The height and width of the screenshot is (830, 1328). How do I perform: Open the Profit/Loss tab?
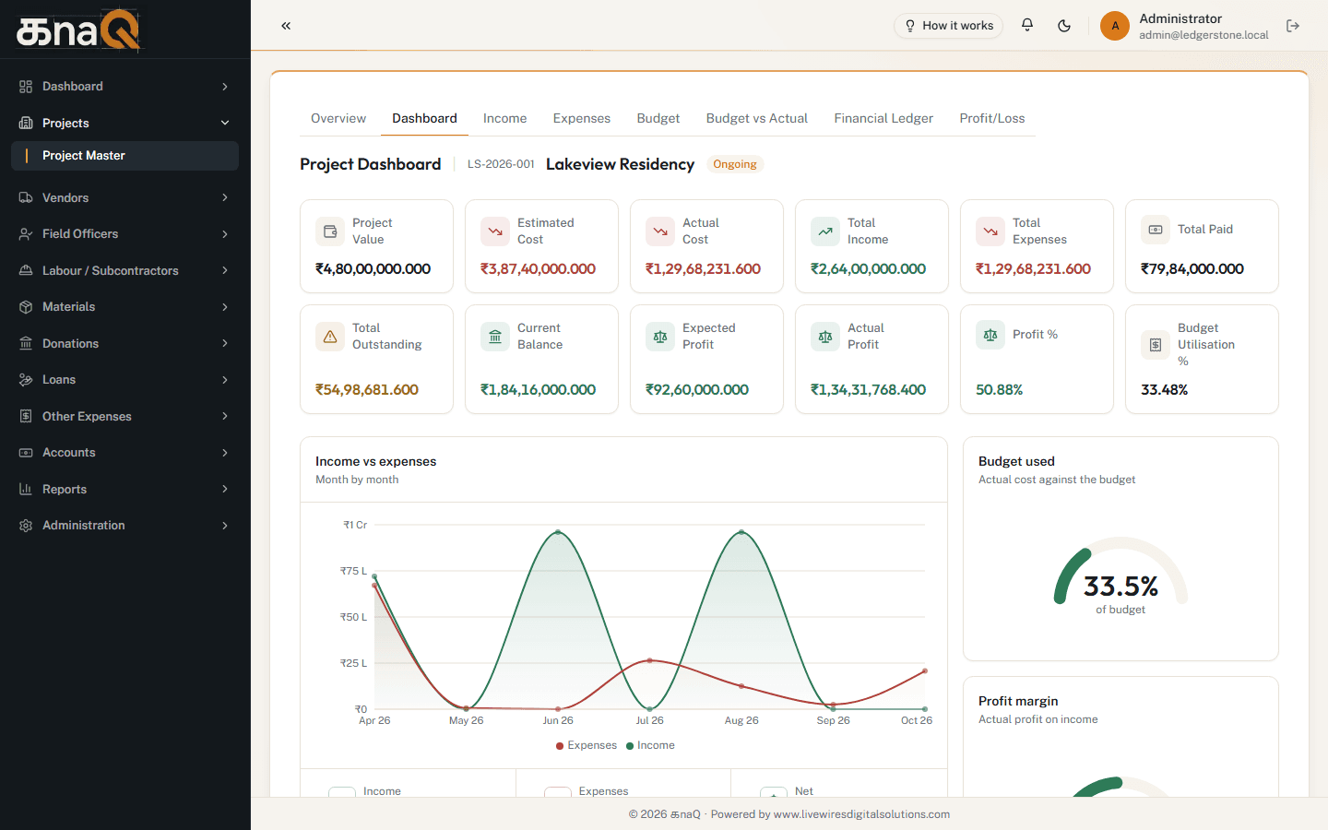point(992,118)
